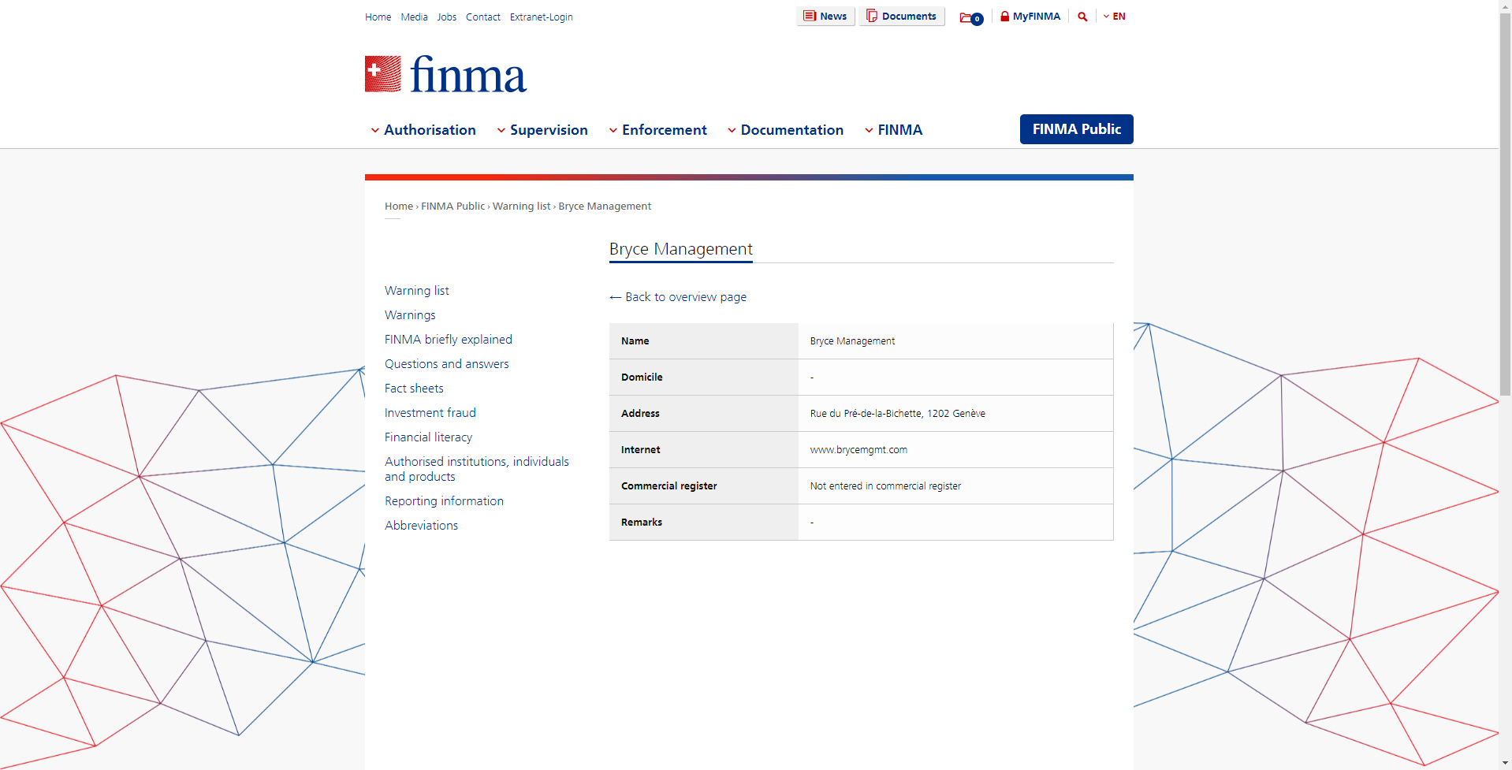Open the Documentation menu
This screenshot has width=1512, height=770.
[785, 130]
